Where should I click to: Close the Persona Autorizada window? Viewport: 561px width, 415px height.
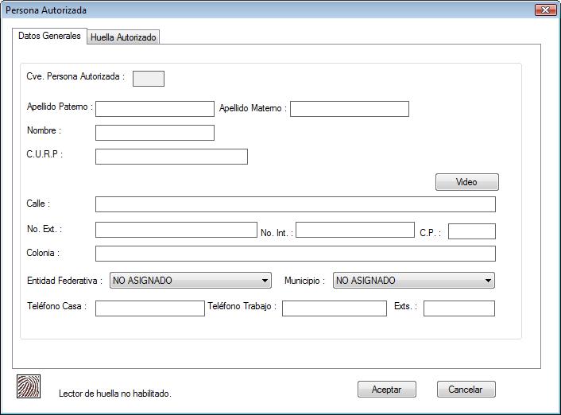point(545,10)
